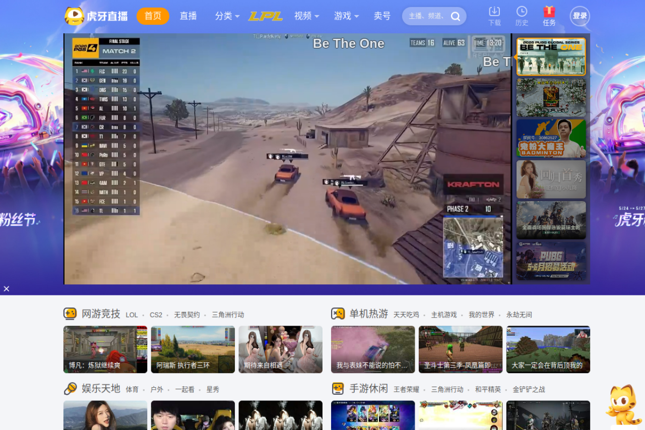645x430 pixels.
Task: Open the 卖号 nav item
Action: (382, 16)
